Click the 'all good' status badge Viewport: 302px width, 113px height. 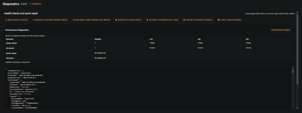click(x=24, y=4)
